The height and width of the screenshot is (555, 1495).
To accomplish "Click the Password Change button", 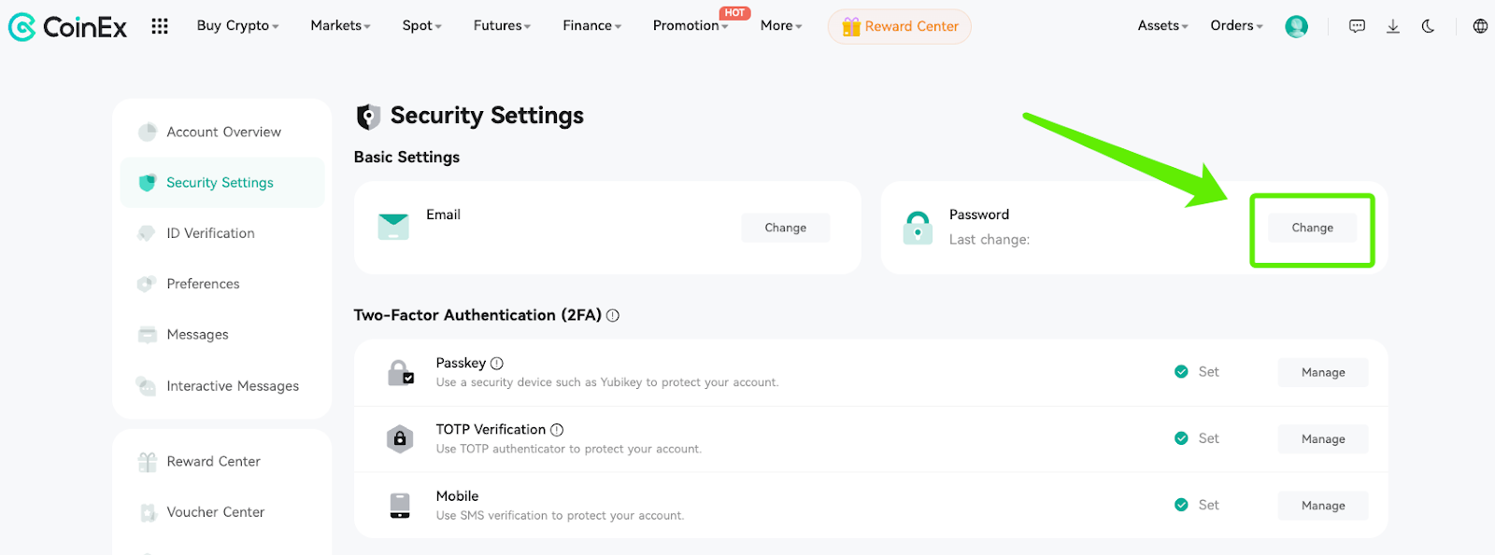I will click(1312, 228).
